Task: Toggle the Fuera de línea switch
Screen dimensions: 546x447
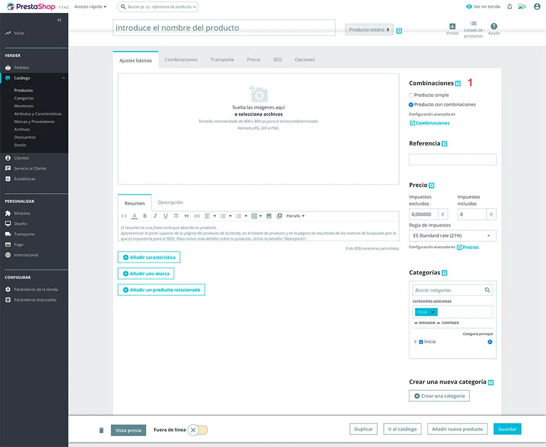Action: (198, 430)
